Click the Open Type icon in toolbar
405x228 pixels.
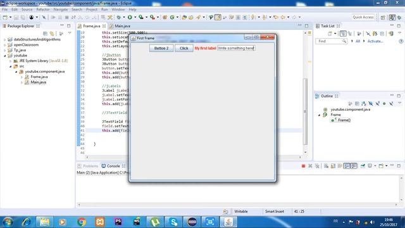(x=184, y=17)
